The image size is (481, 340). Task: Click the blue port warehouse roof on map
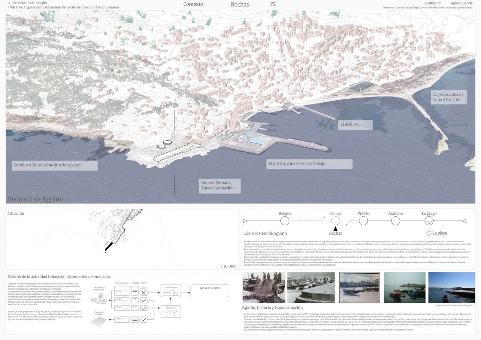pyautogui.click(x=256, y=141)
